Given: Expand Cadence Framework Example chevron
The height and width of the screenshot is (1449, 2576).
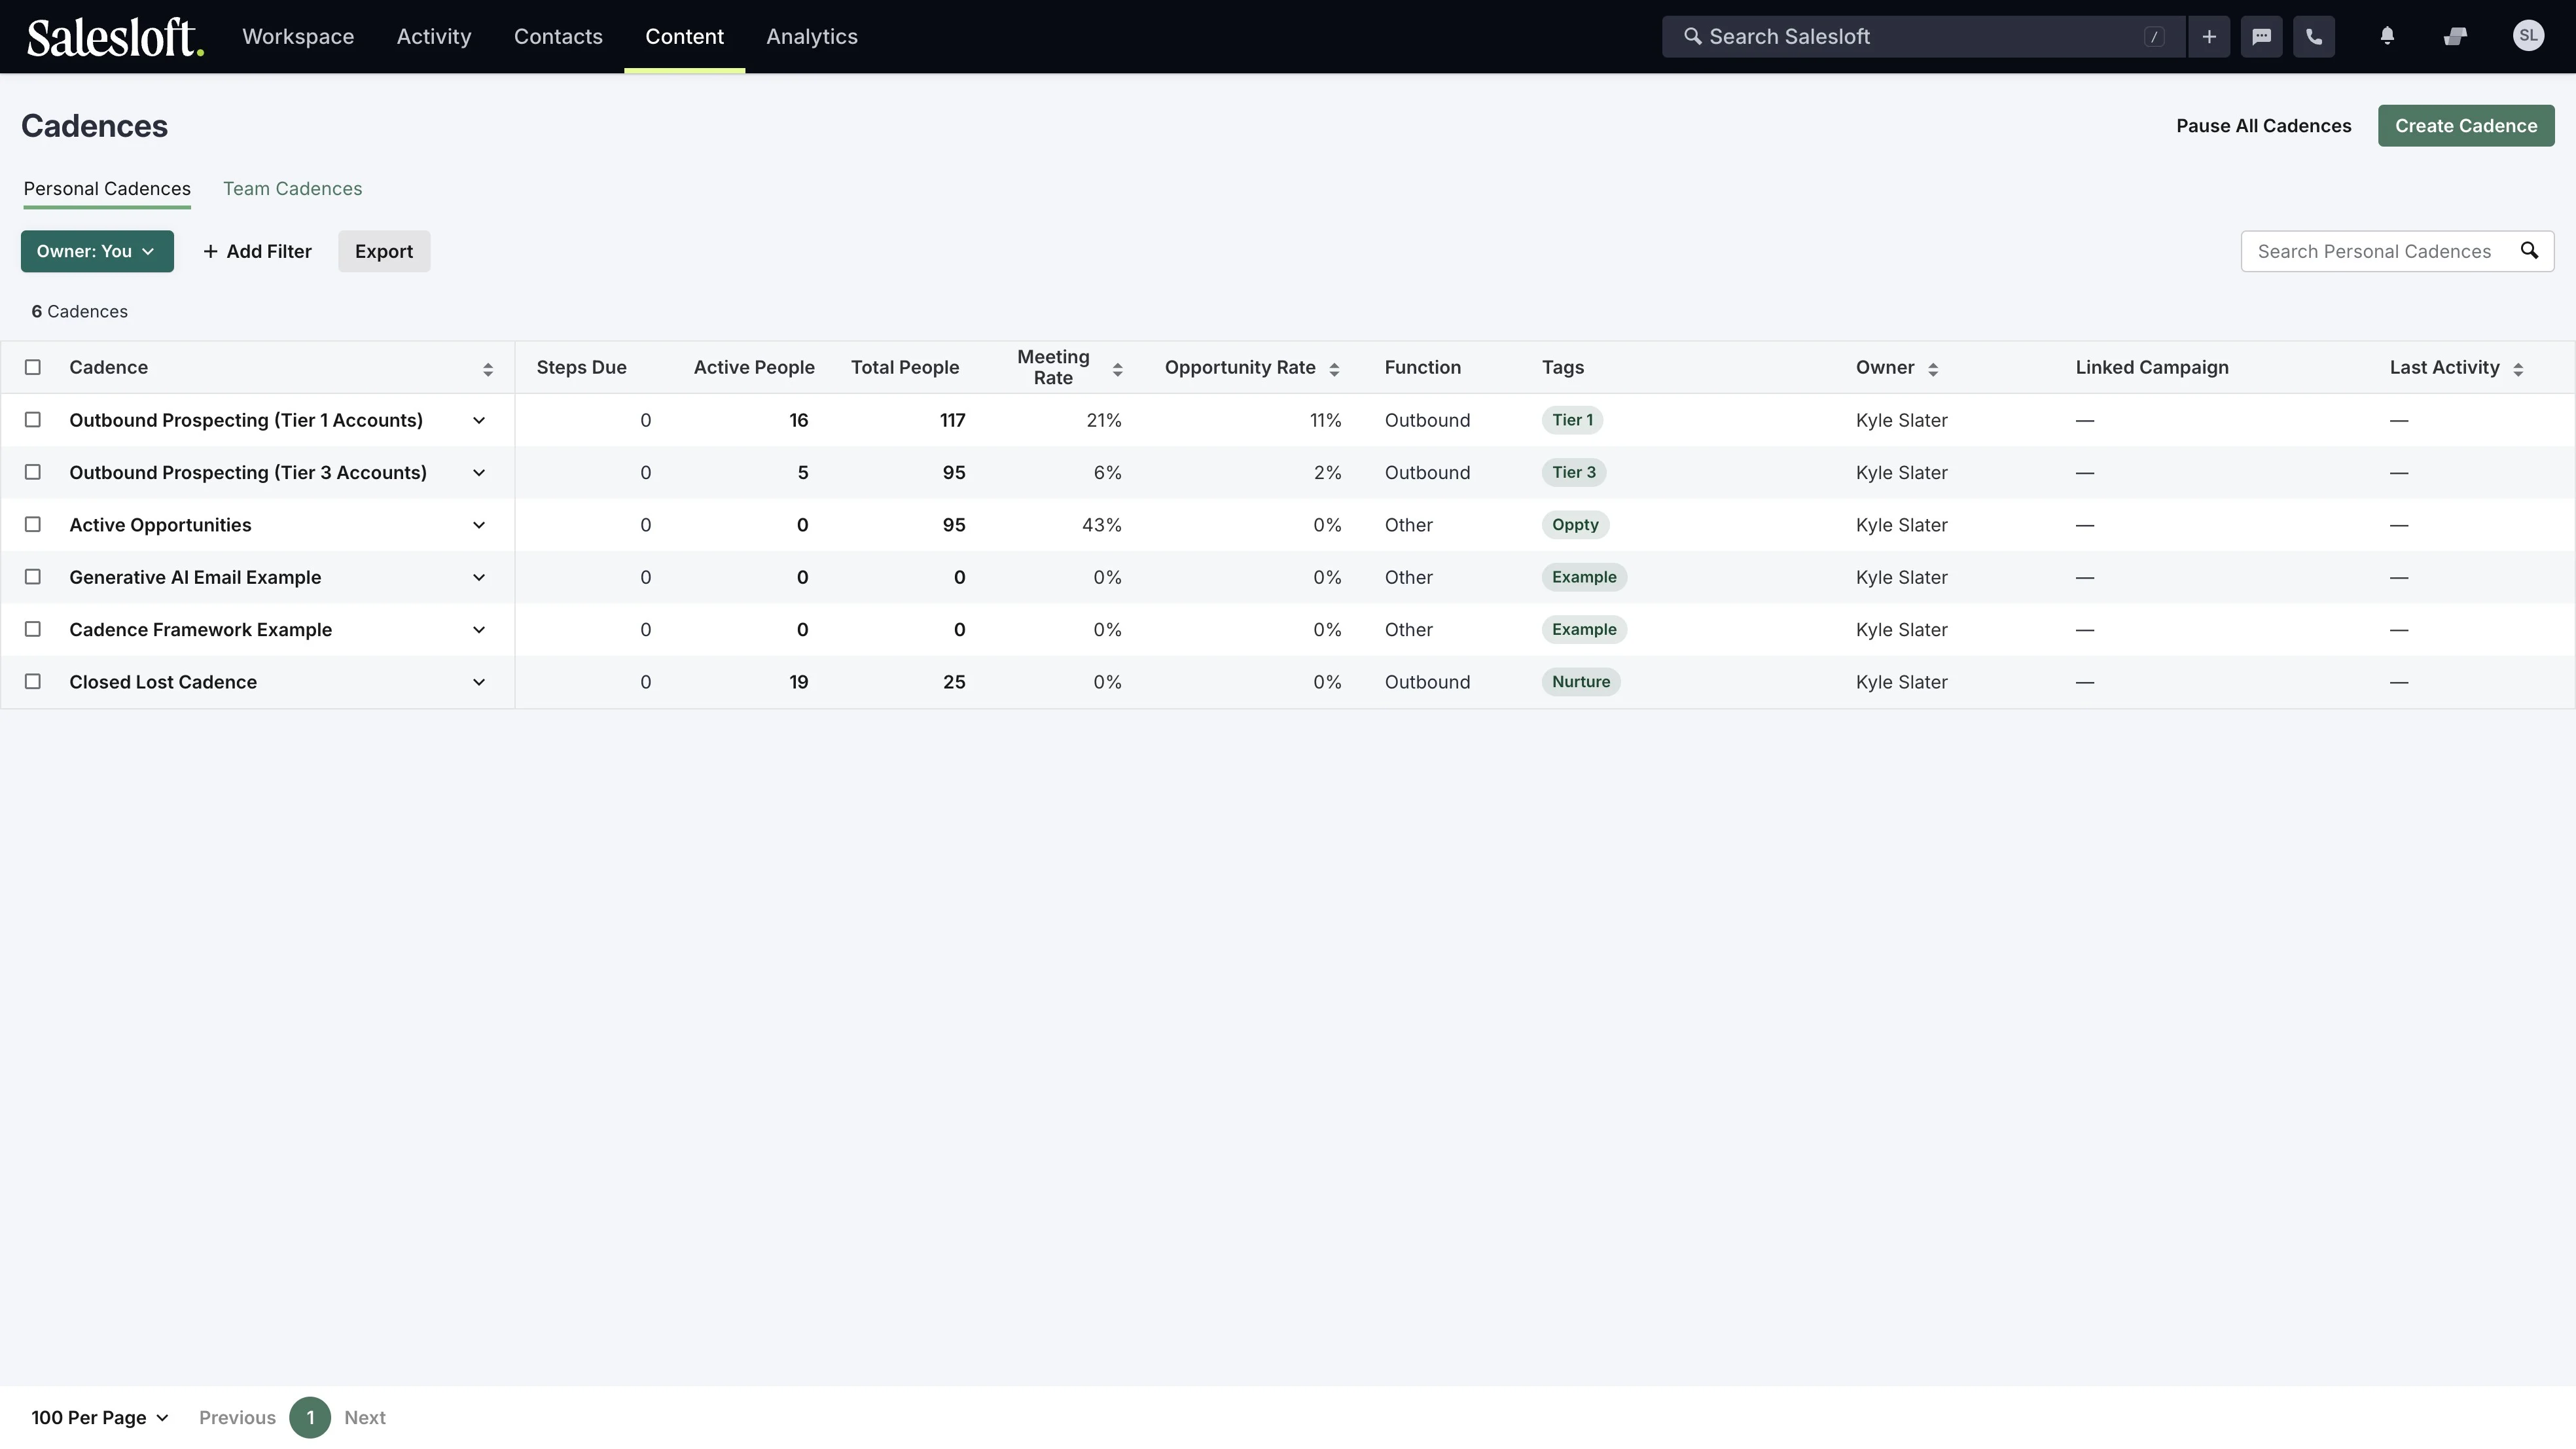Looking at the screenshot, I should [x=479, y=629].
